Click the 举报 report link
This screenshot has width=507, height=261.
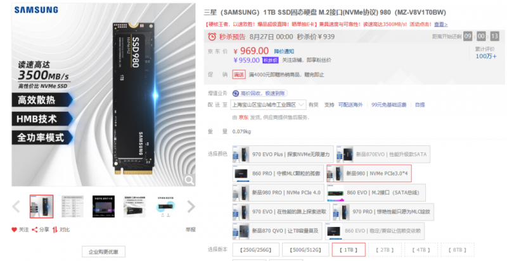[x=191, y=229]
